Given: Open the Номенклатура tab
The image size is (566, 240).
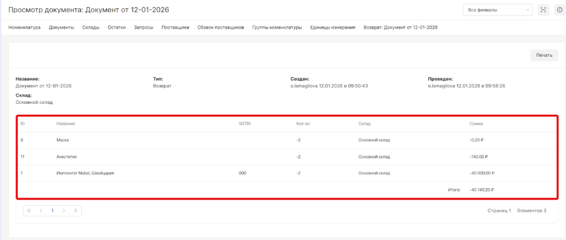Looking at the screenshot, I should tap(24, 27).
